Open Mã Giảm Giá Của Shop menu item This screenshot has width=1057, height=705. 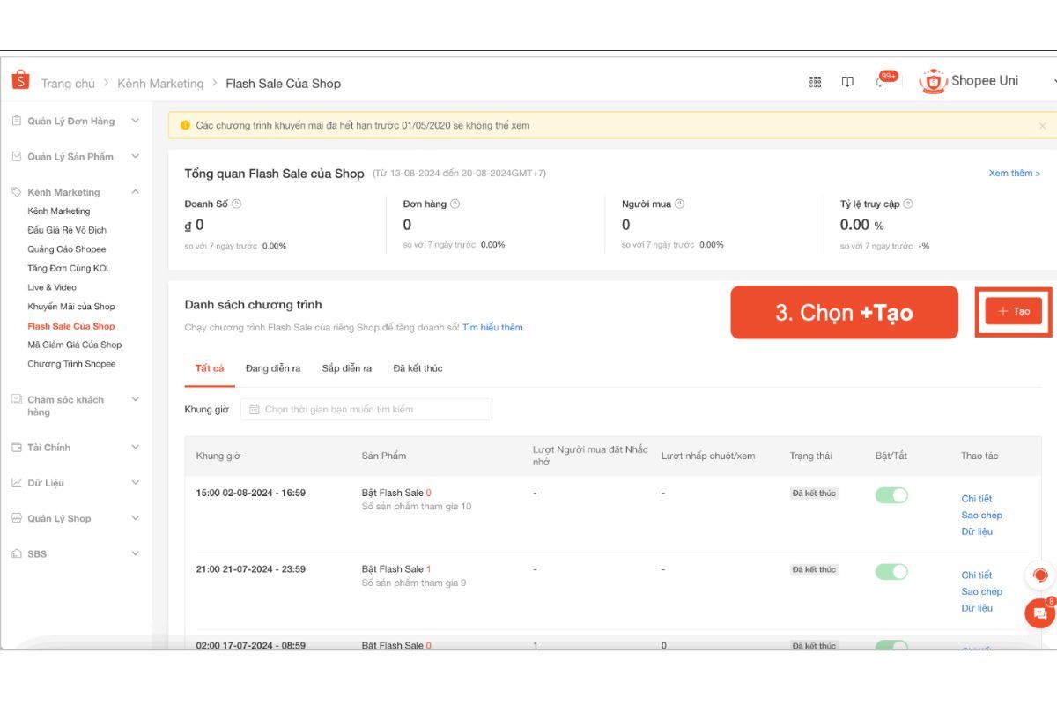click(x=75, y=345)
